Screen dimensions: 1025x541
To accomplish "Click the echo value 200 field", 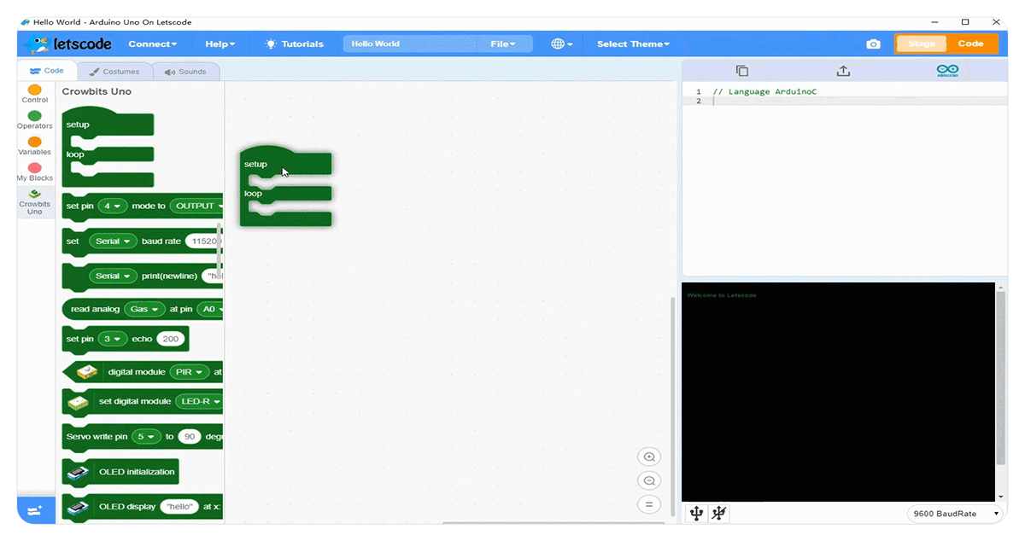I will point(171,339).
